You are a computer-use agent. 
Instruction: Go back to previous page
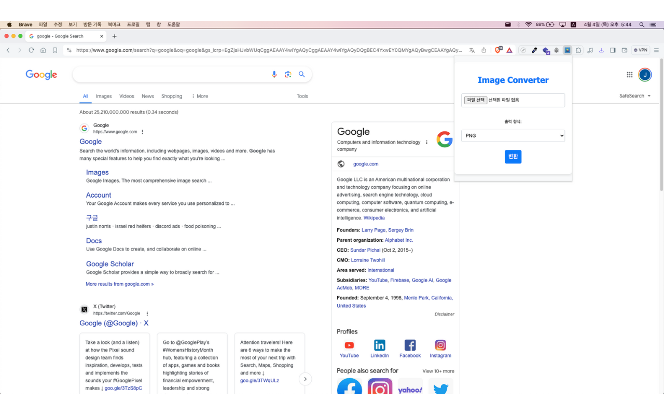[x=8, y=50]
